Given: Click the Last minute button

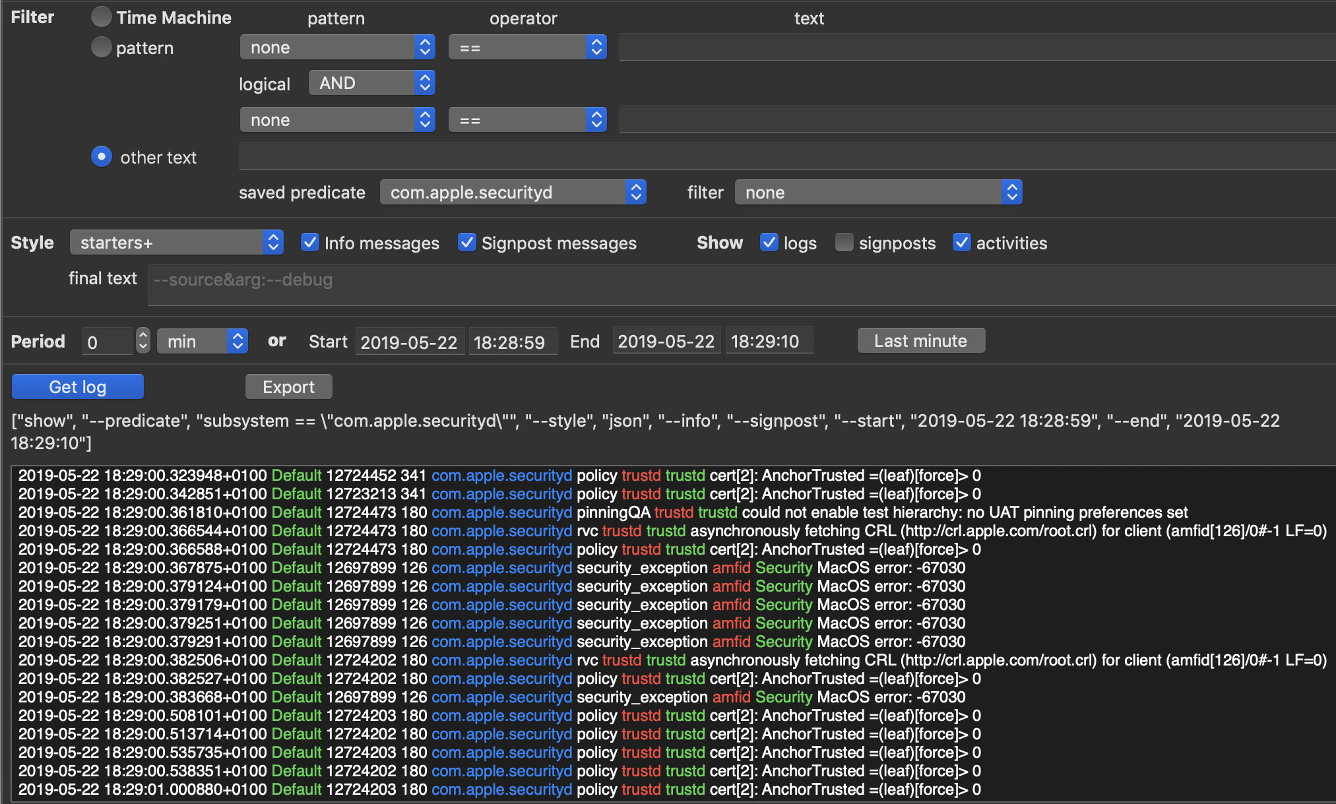Looking at the screenshot, I should tap(921, 341).
